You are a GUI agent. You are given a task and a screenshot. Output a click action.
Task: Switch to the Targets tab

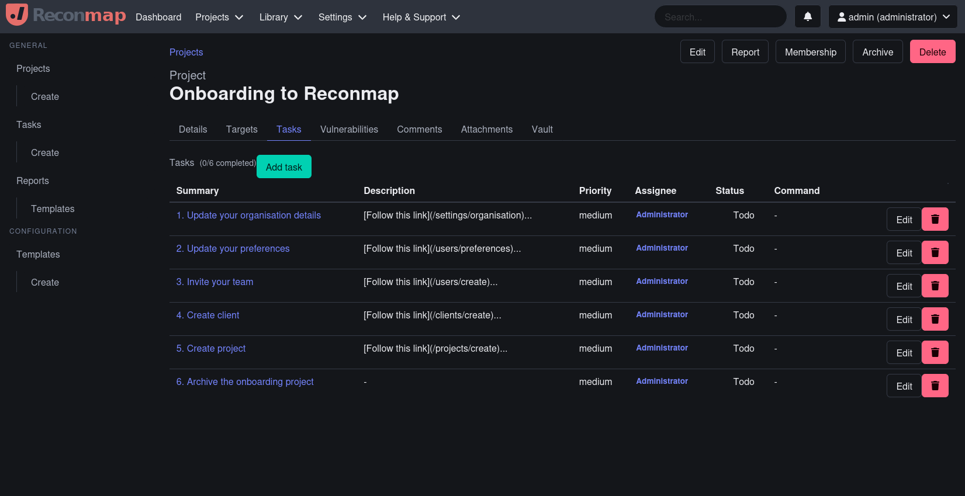point(242,129)
